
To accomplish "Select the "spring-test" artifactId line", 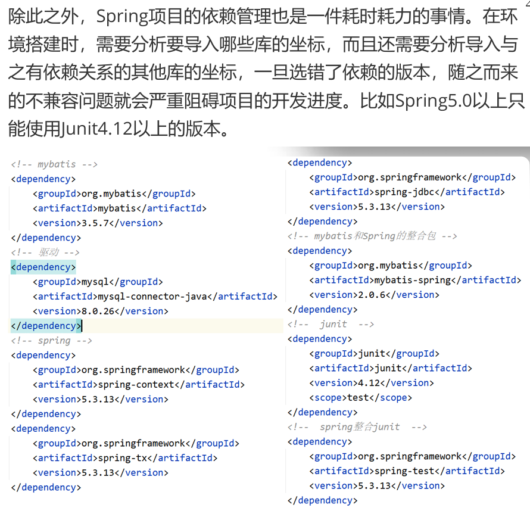I will click(407, 471).
